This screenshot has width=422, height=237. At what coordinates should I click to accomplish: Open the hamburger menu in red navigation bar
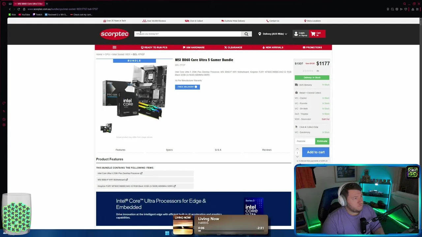(114, 47)
